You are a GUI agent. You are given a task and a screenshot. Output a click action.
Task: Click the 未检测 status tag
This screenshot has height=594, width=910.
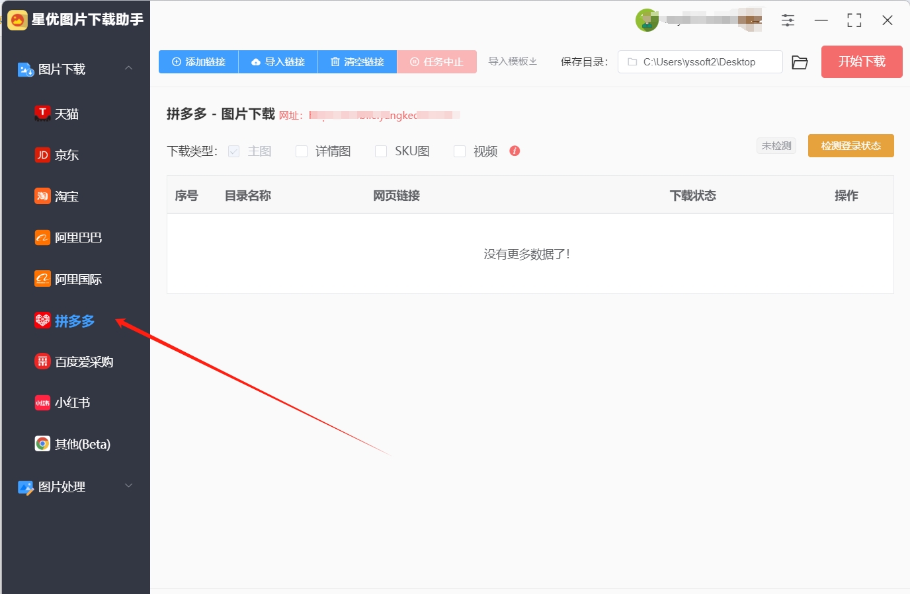(776, 145)
